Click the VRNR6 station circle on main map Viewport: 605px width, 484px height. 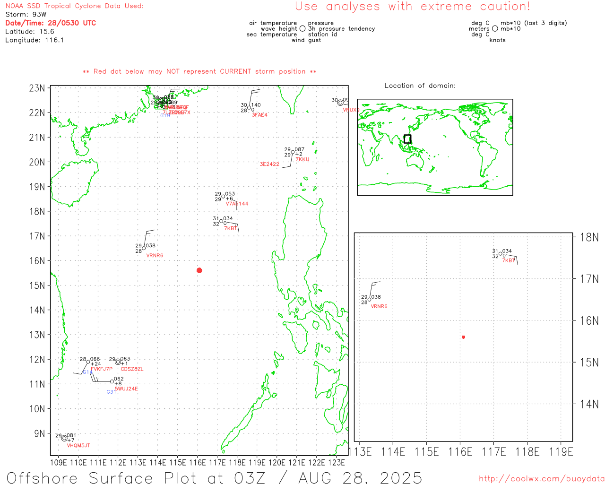[x=144, y=248]
